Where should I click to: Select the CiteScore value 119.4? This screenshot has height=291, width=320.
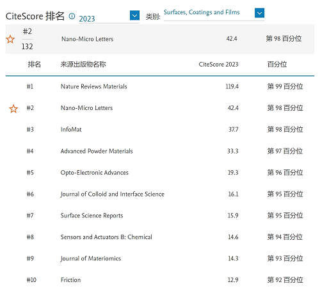(x=232, y=86)
